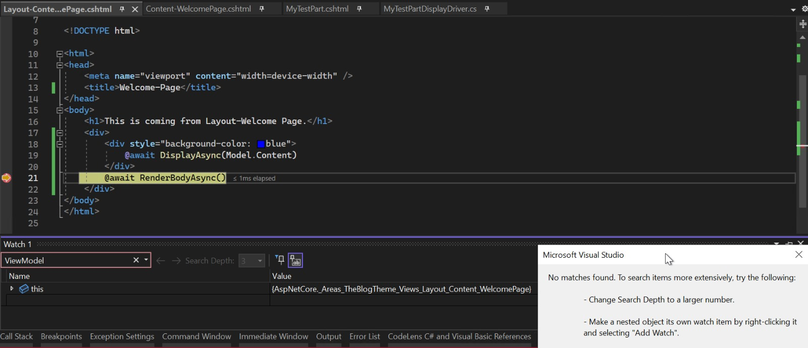Open the Immediate Window tab
808x348 pixels.
(274, 336)
